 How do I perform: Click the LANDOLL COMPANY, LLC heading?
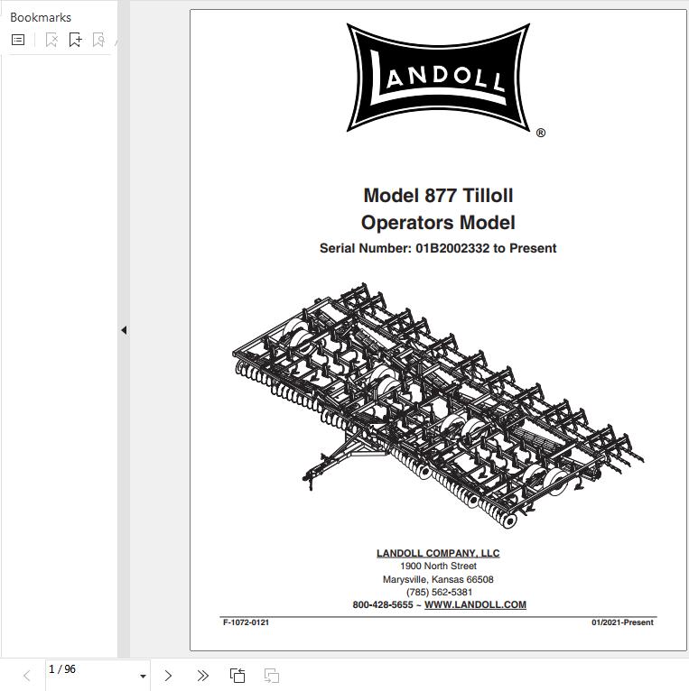[x=438, y=554]
